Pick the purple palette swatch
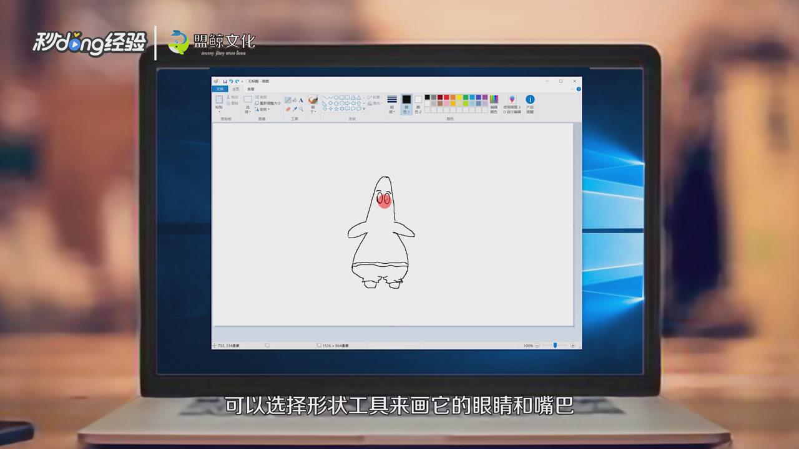This screenshot has height=449, width=799. pos(485,97)
